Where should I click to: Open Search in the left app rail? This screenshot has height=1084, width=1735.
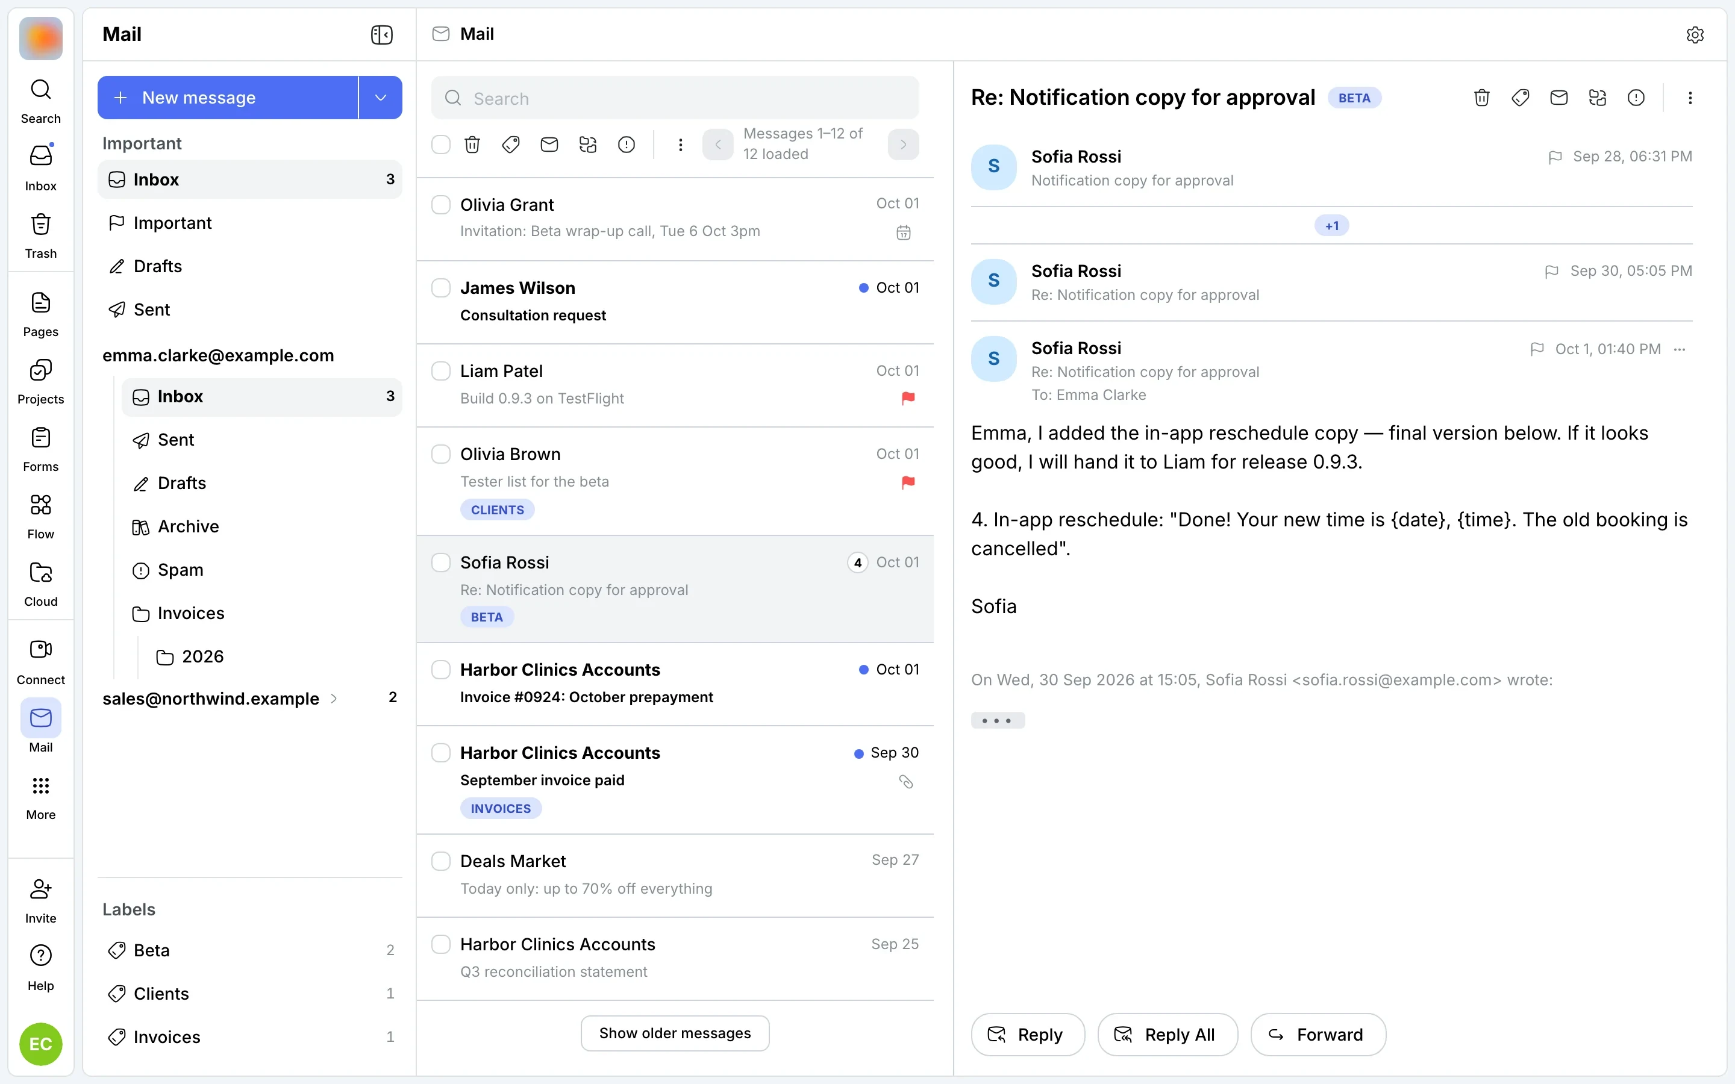[x=41, y=101]
